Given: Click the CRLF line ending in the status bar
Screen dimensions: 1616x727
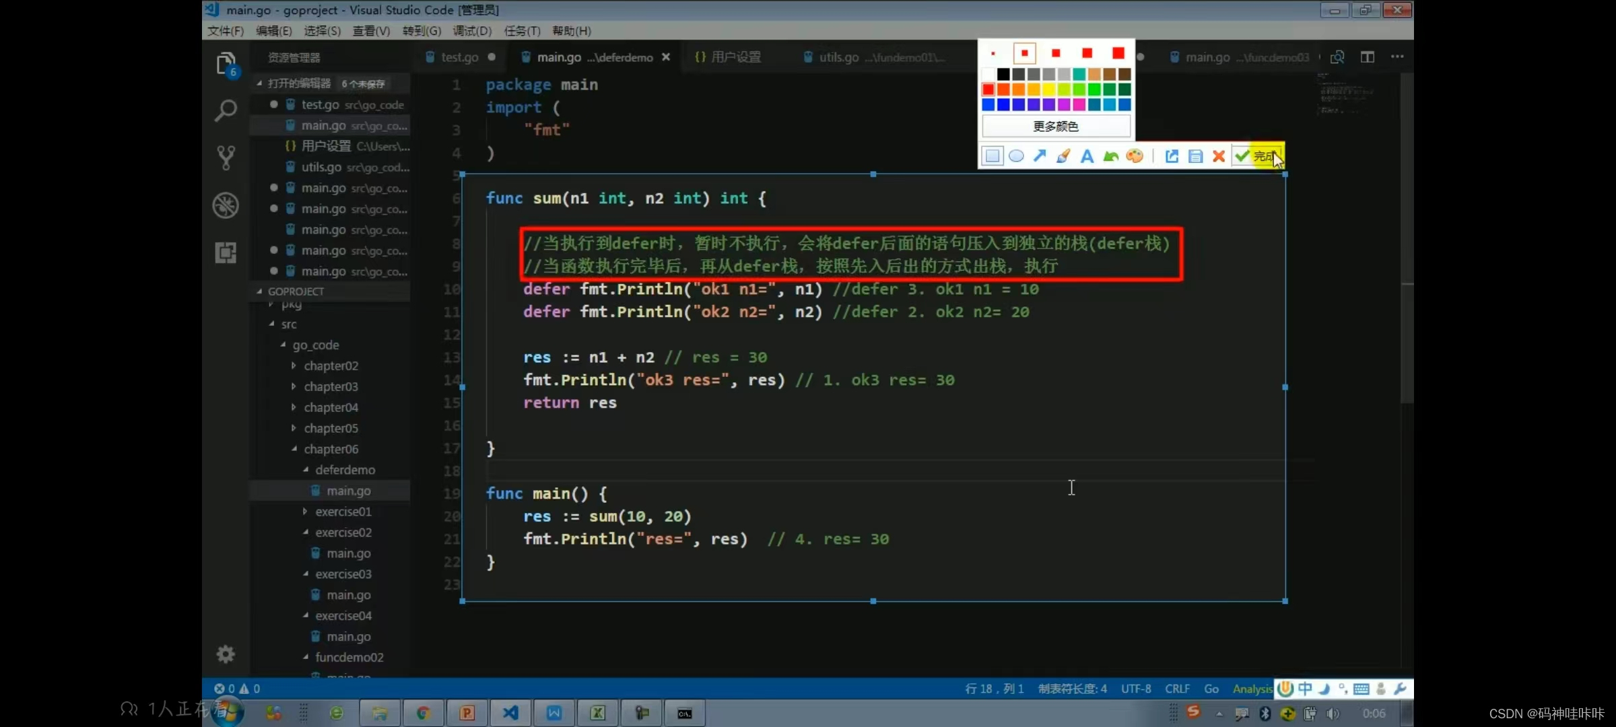Looking at the screenshot, I should 1178,689.
